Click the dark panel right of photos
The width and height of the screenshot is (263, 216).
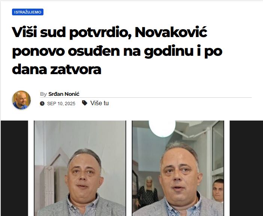[246, 168]
